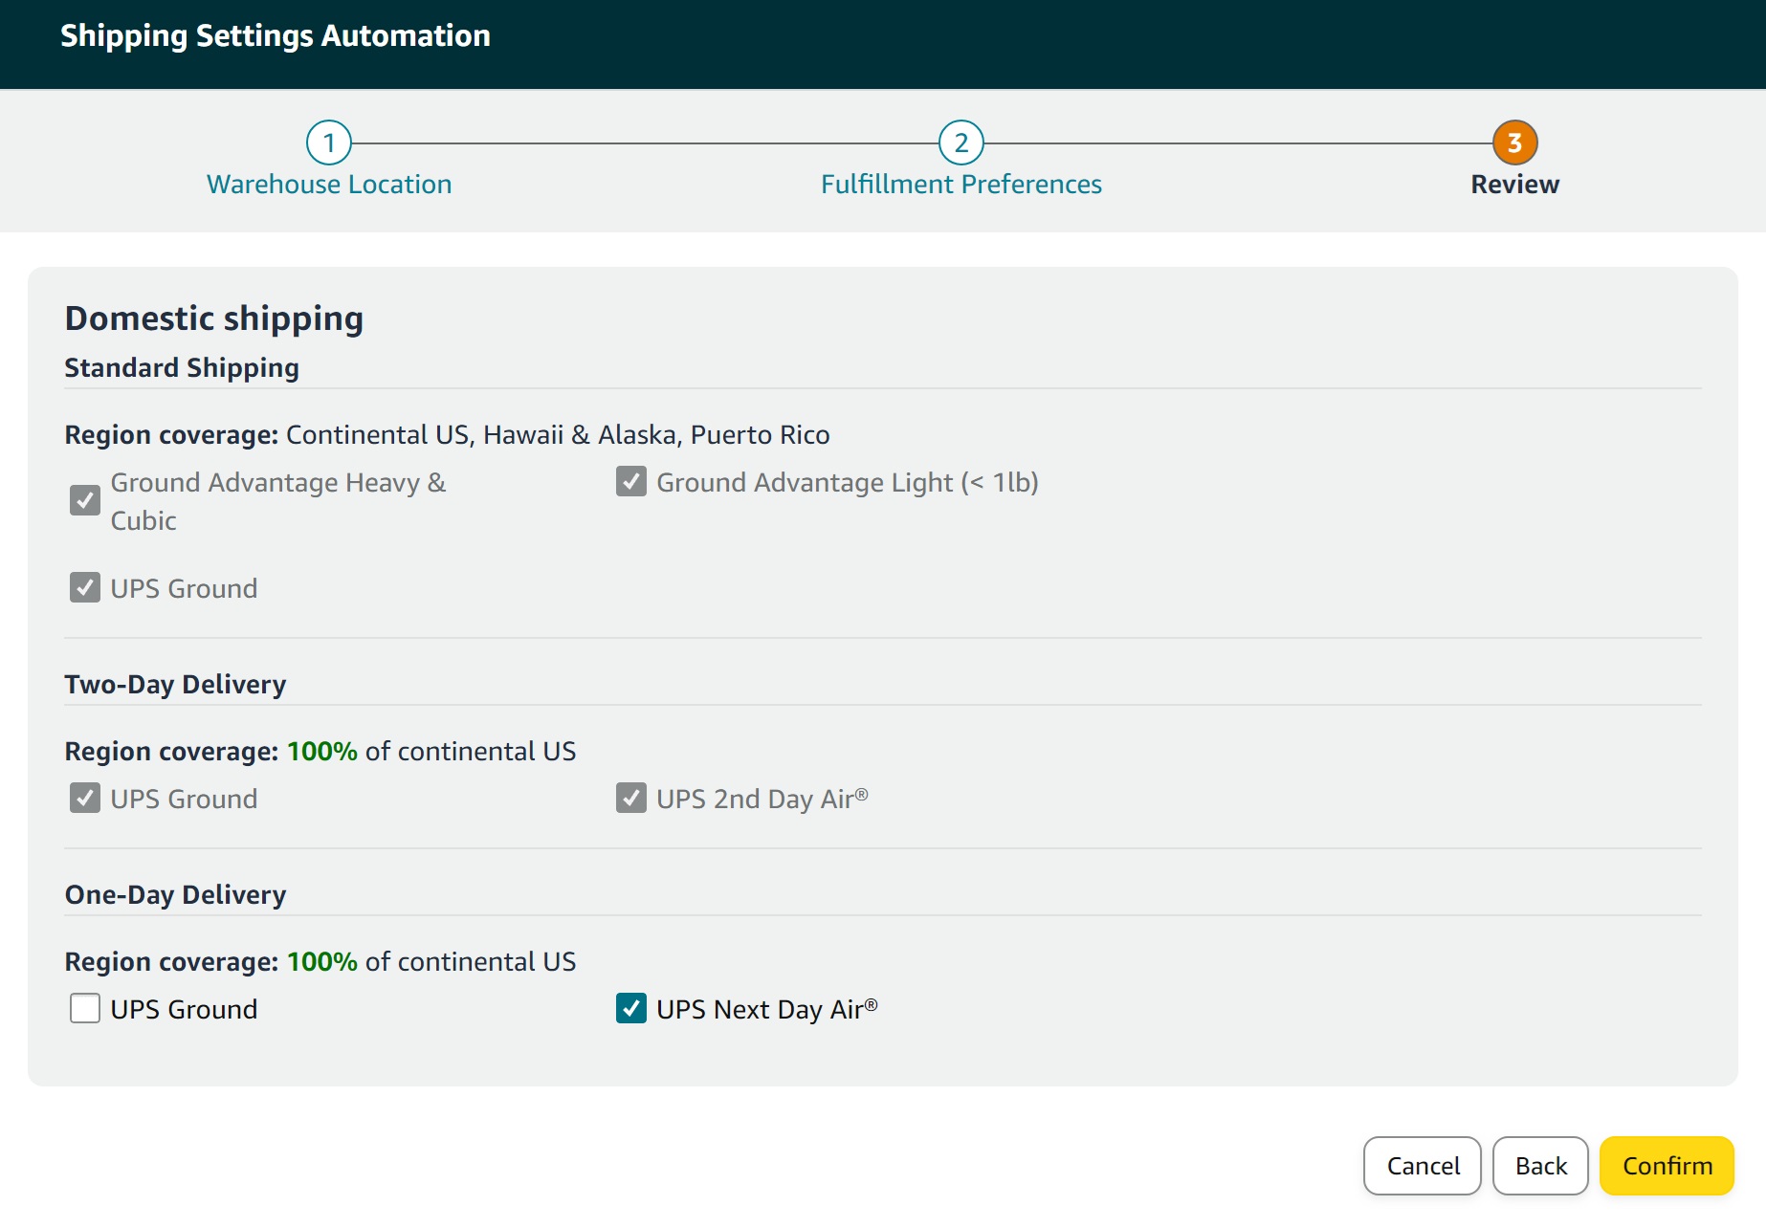Toggle Ground Advantage Light (< 1lb) checkbox
This screenshot has width=1766, height=1228.
[x=631, y=481]
